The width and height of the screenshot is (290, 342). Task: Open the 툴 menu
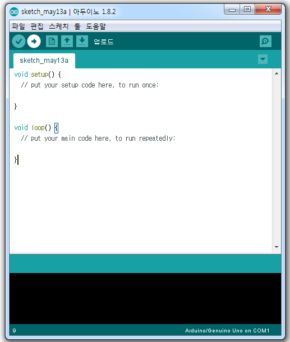77,26
